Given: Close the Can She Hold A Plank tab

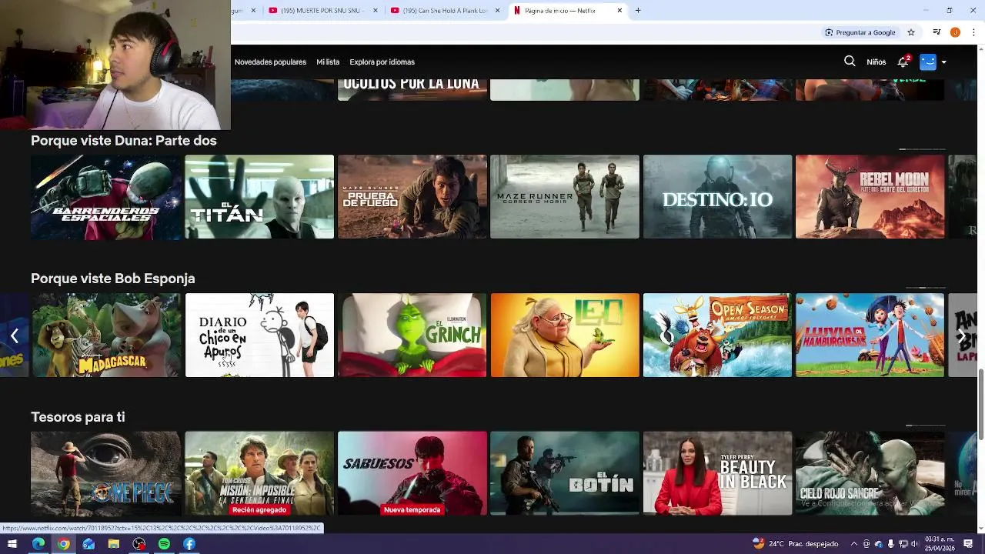Looking at the screenshot, I should coord(498,11).
